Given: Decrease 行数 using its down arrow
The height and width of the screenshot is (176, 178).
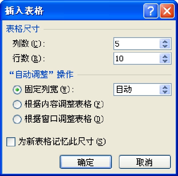Looking at the screenshot, I should pos(165,61).
